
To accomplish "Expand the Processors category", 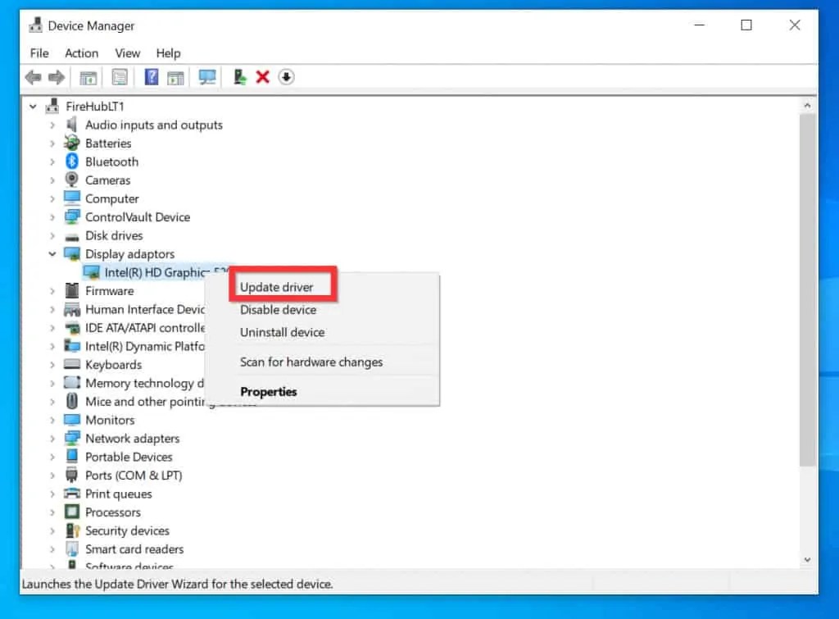I will pyautogui.click(x=52, y=512).
